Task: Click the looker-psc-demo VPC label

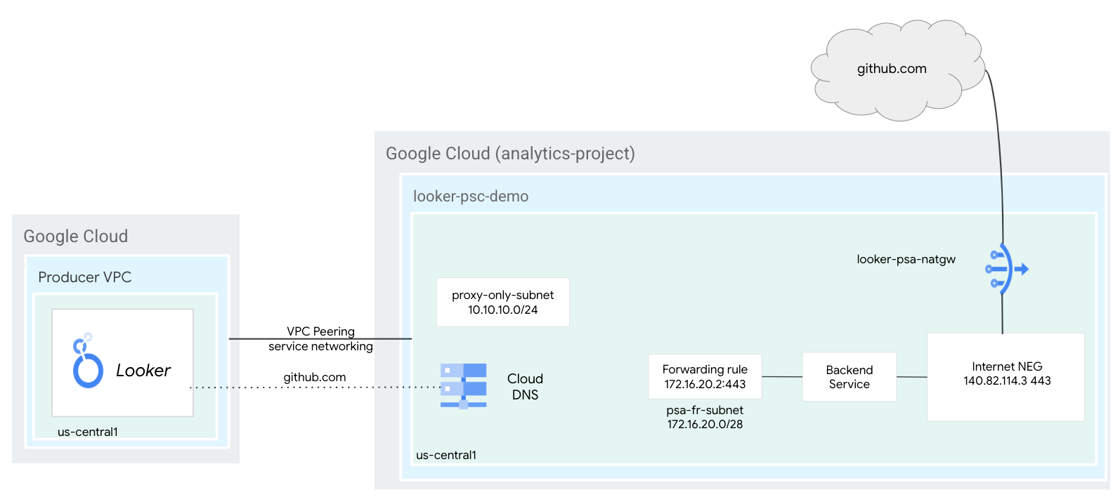Action: point(470,197)
